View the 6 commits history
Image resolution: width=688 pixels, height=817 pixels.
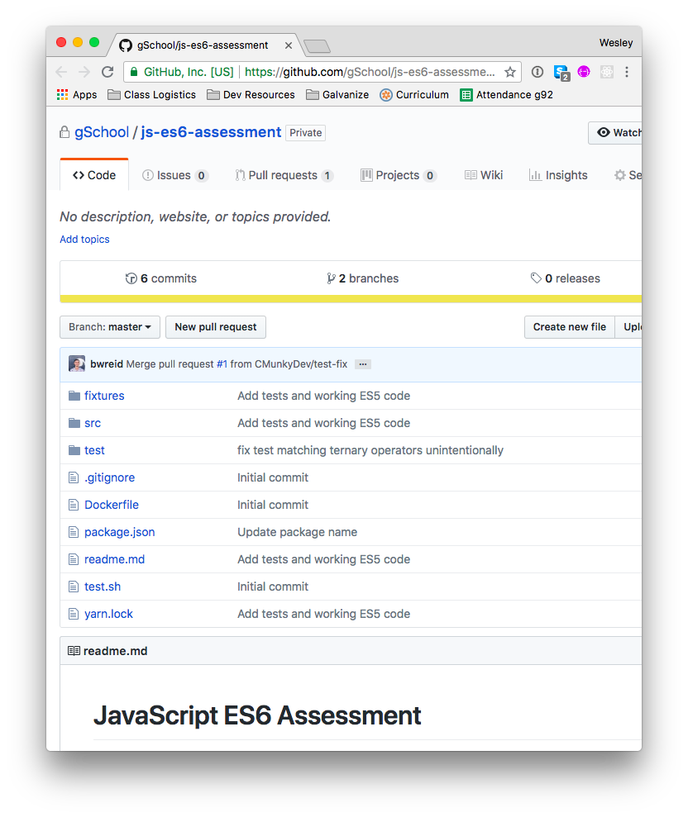pos(161,278)
